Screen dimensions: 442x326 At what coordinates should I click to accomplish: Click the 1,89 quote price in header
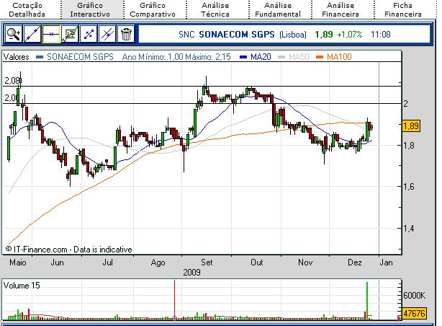[324, 35]
